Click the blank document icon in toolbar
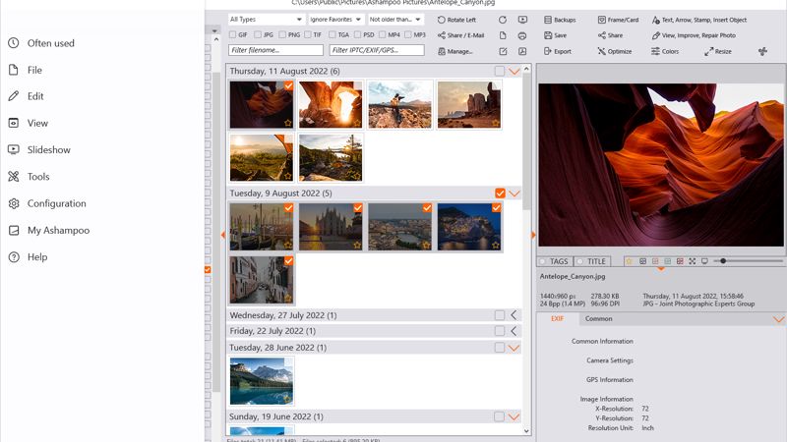This screenshot has width=787, height=442. click(503, 35)
